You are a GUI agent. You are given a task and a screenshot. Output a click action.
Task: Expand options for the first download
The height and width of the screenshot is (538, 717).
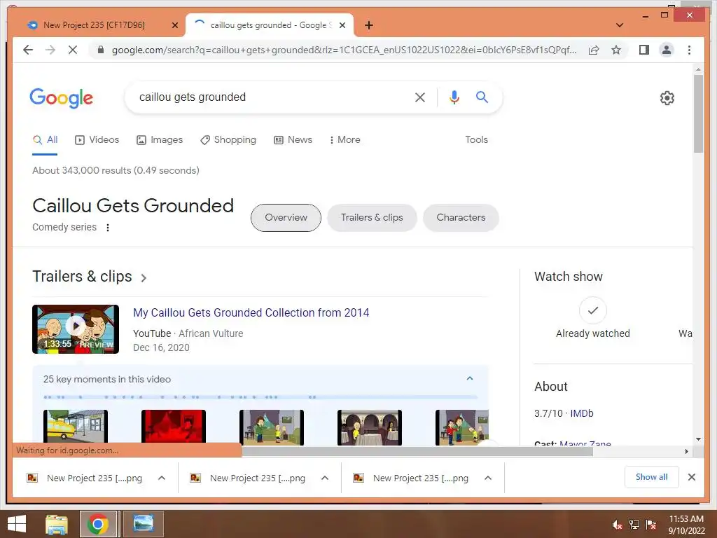point(162,478)
